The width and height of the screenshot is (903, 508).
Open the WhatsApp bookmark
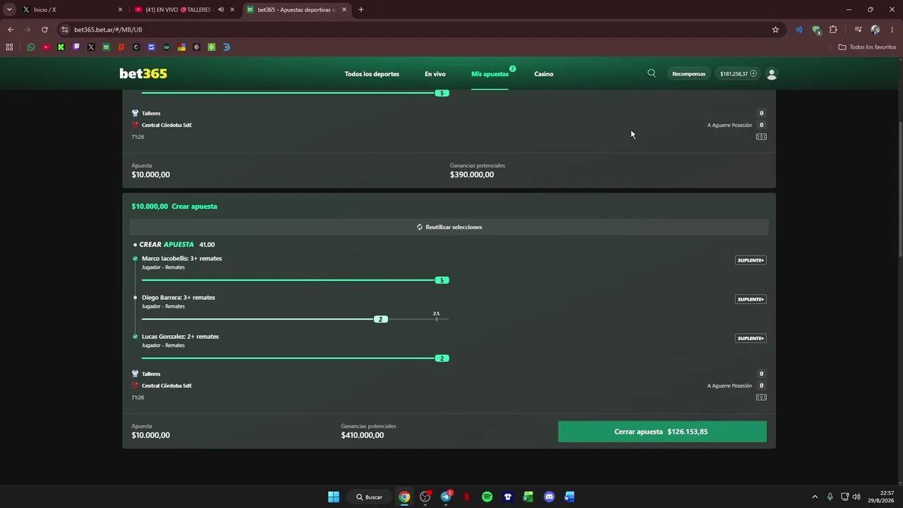click(x=31, y=47)
